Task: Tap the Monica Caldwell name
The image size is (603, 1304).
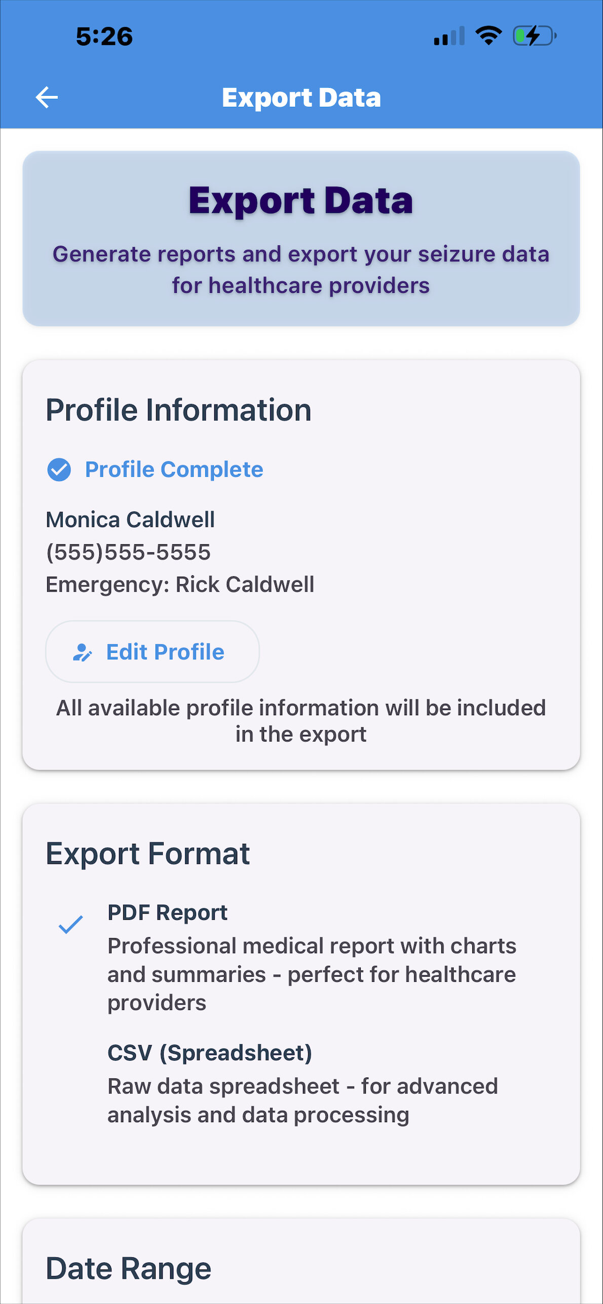Action: pos(130,519)
